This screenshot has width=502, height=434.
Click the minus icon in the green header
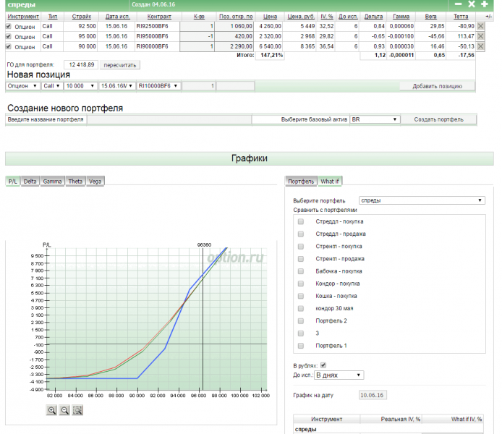[x=458, y=4]
